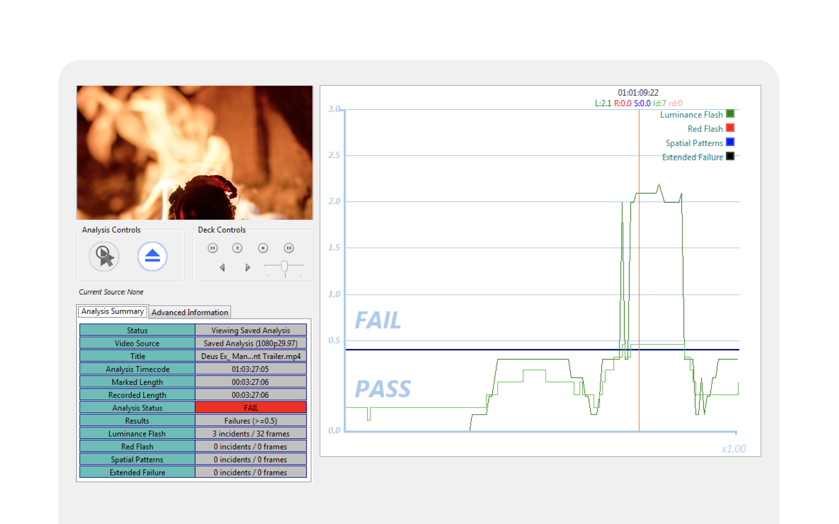Select the '3 incidents / 32 frames' cell

click(251, 434)
